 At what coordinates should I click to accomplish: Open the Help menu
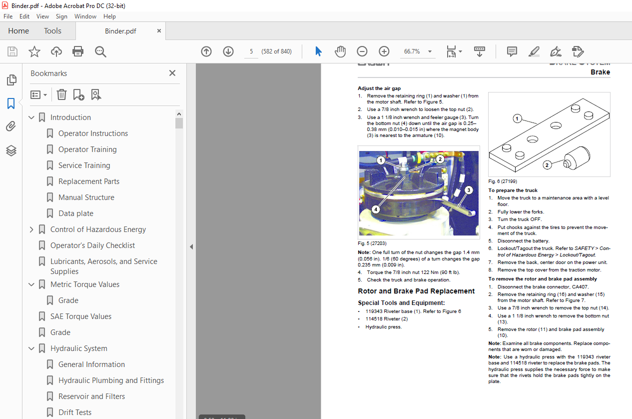(x=109, y=16)
